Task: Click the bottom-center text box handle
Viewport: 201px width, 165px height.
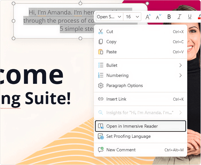Action: (x=80, y=38)
